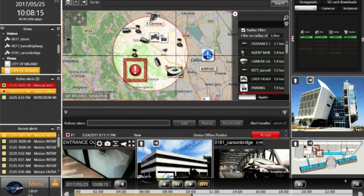Click the red exclamation alert marker on map
Viewport: 364px width, 196px height.
pyautogui.click(x=135, y=70)
